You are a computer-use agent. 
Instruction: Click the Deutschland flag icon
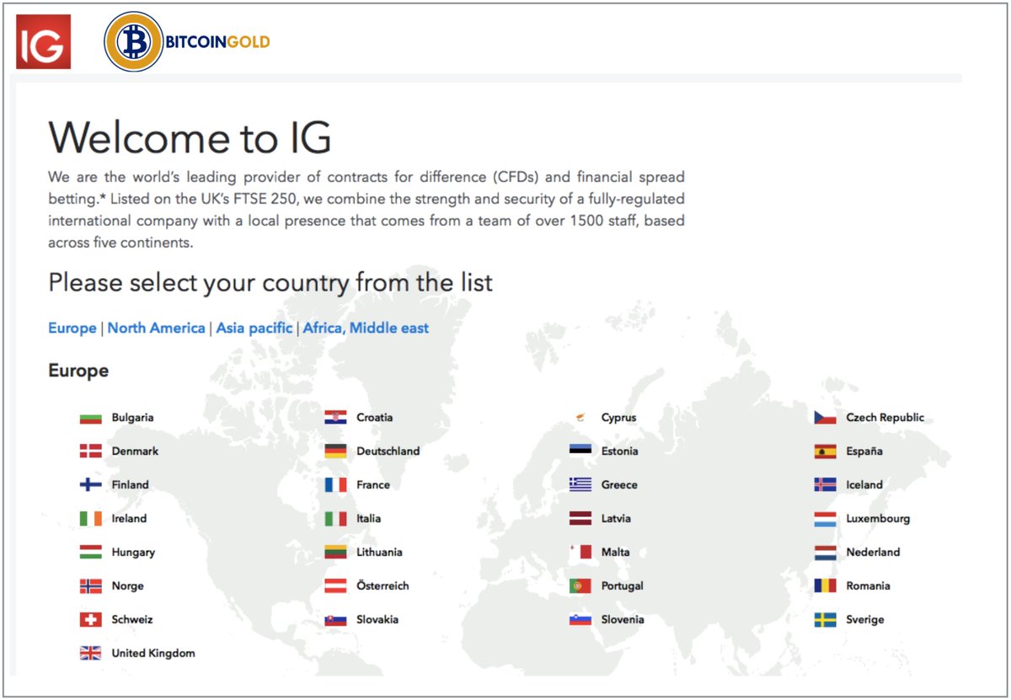(x=335, y=452)
